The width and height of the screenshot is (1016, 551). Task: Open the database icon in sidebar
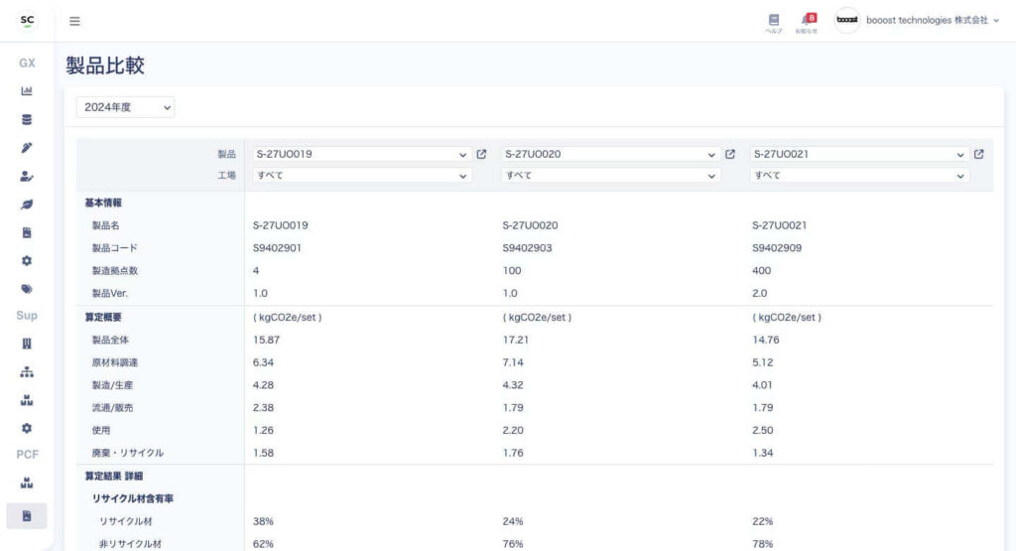click(x=27, y=120)
